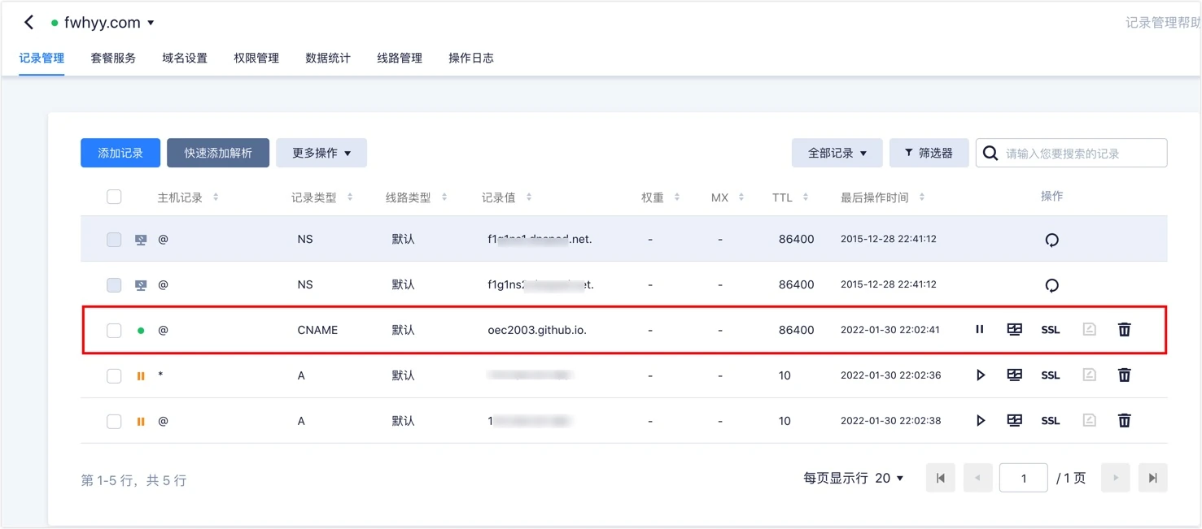Image resolution: width=1202 pixels, height=529 pixels.
Task: Focus the record search input field
Action: [x=1072, y=153]
